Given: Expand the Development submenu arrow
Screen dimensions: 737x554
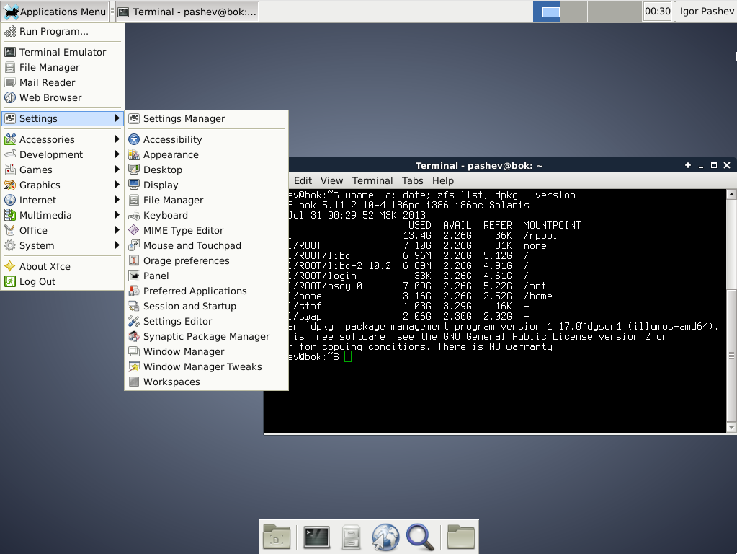Looking at the screenshot, I should tap(117, 154).
